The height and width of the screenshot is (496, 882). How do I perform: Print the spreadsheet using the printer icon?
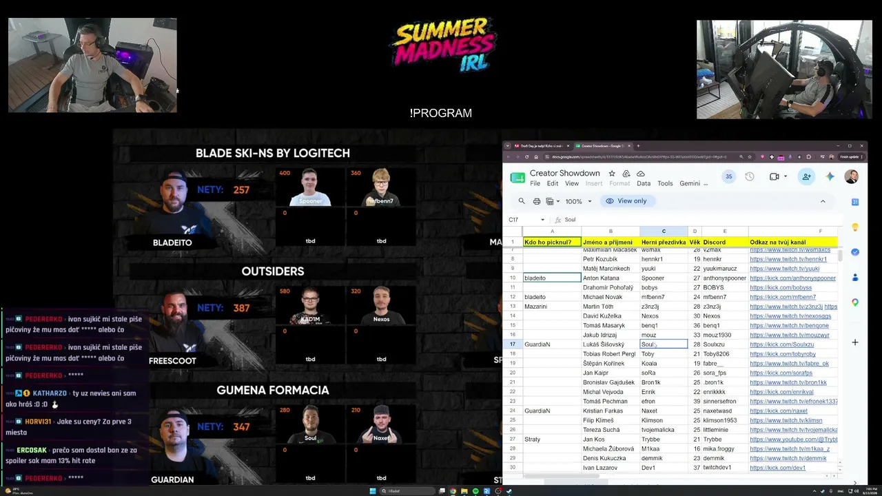(x=537, y=201)
